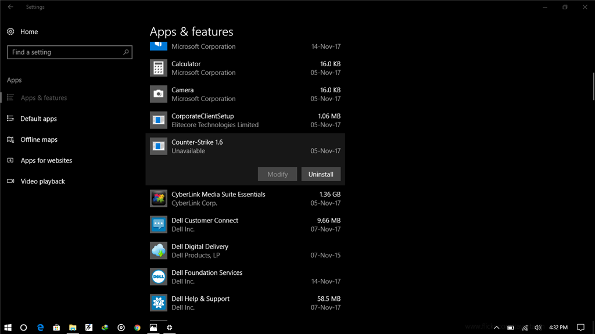Select CyberLink Media Suite Essentials text

point(218,195)
